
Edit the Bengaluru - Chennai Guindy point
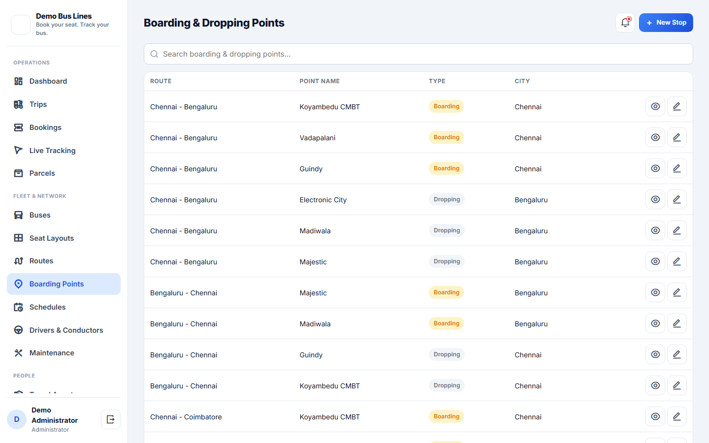click(x=677, y=354)
